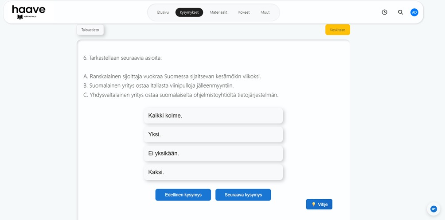Click the Keskitaso difficulty badge
The width and height of the screenshot is (445, 220).
(338, 30)
